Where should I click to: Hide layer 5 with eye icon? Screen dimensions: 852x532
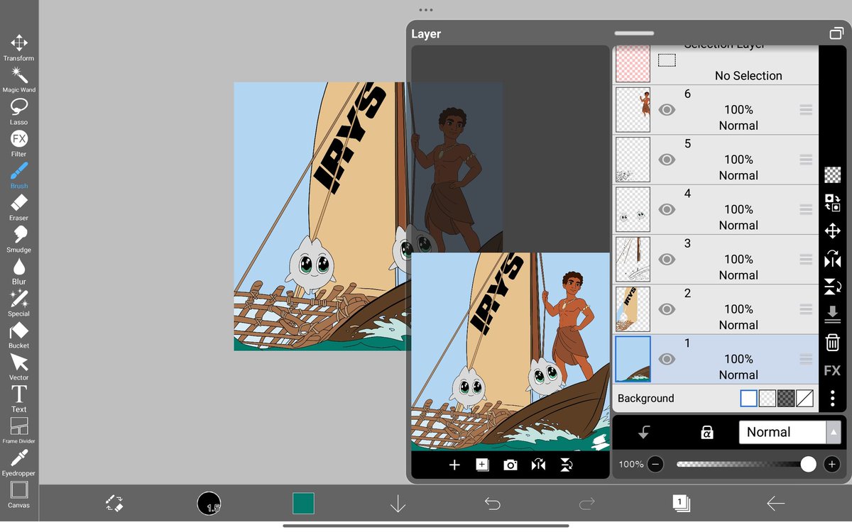coord(667,160)
